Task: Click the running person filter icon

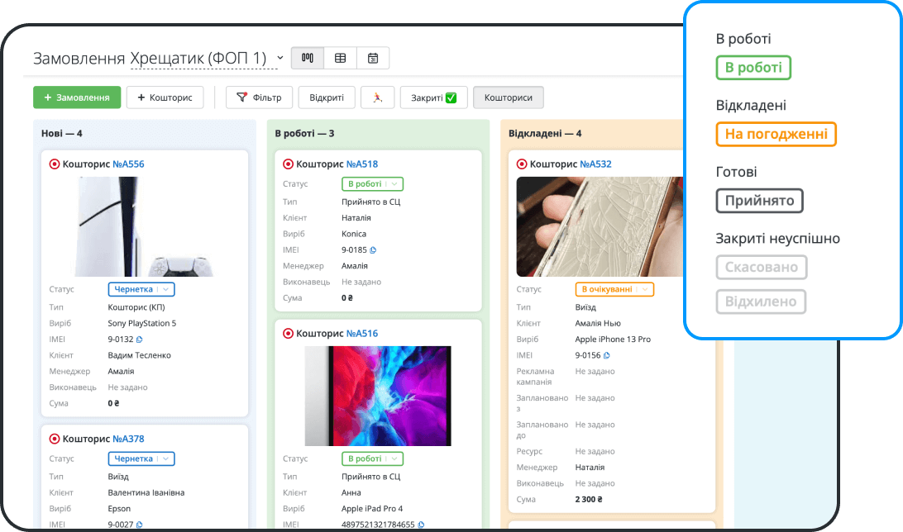Action: pyautogui.click(x=377, y=97)
